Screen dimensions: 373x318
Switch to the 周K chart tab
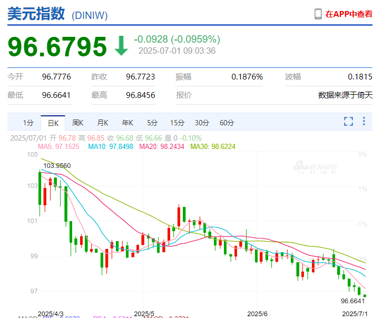(x=78, y=123)
